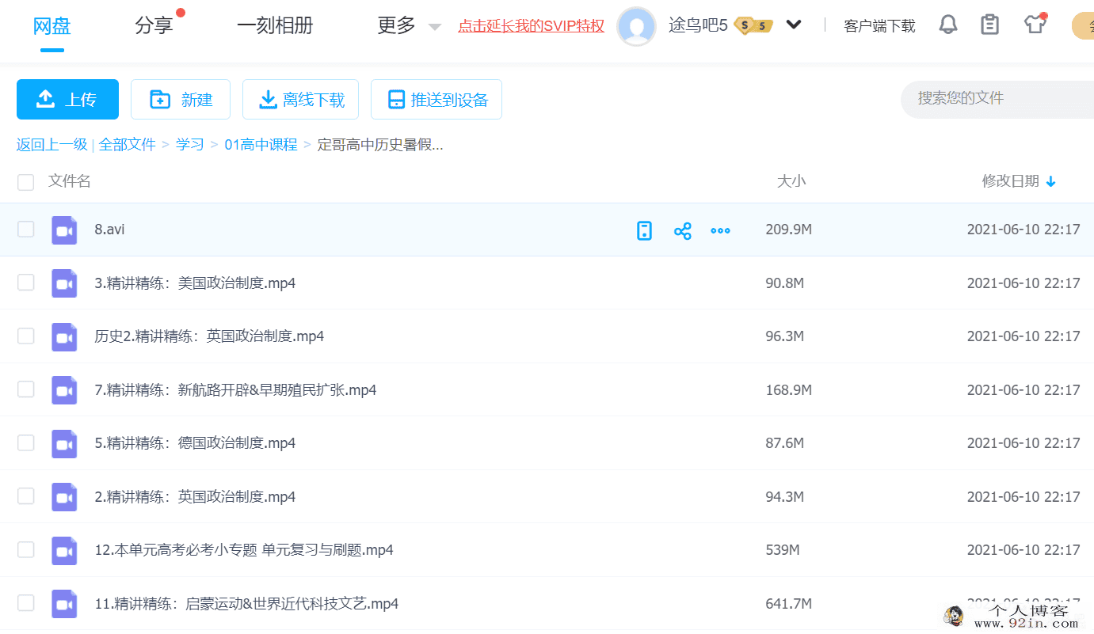The width and height of the screenshot is (1094, 634).
Task: Click the 离线下载 button
Action: (x=301, y=99)
